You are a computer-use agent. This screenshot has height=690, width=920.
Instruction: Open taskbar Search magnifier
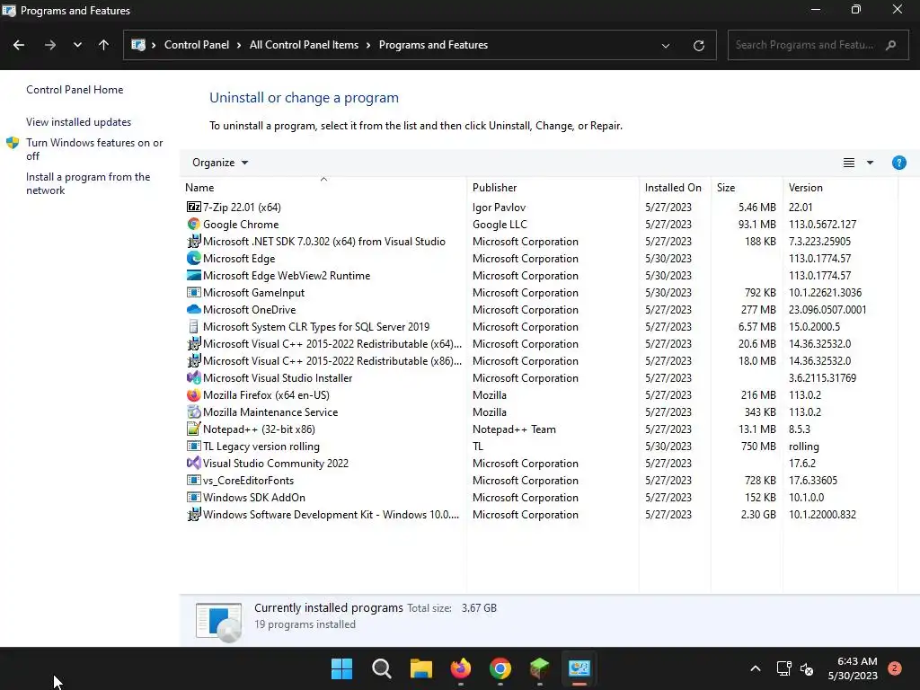click(x=381, y=668)
